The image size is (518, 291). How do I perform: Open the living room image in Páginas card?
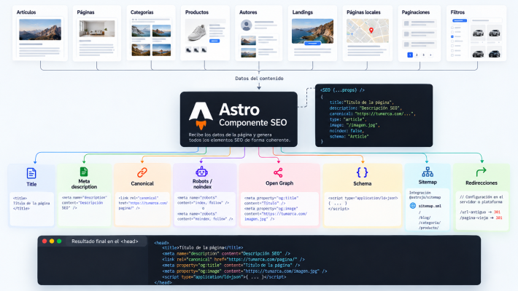pos(97,28)
